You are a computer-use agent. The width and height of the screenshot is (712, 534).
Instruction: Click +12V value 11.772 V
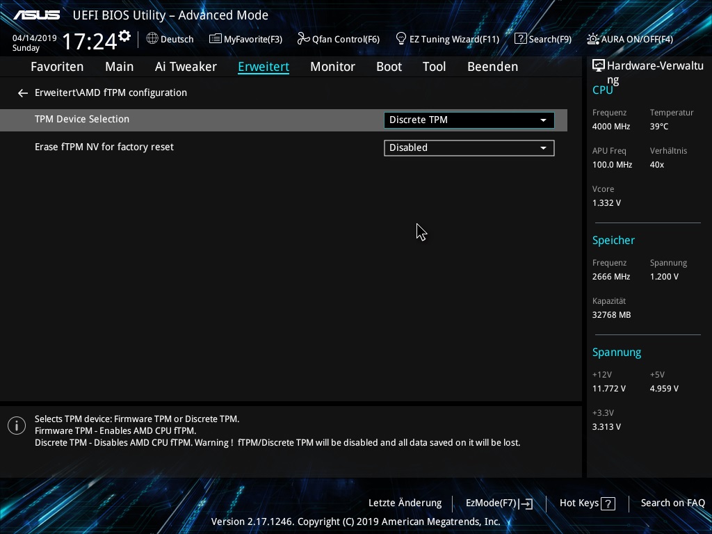click(609, 389)
